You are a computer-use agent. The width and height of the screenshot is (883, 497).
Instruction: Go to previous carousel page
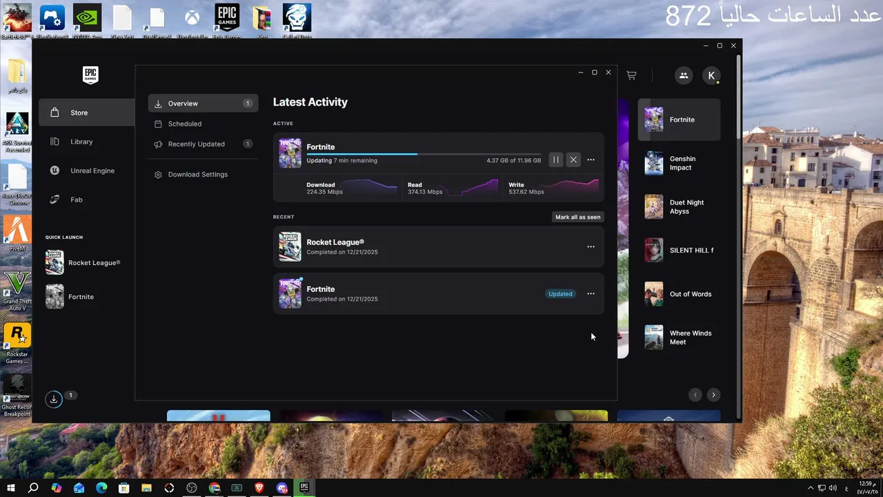(x=695, y=395)
